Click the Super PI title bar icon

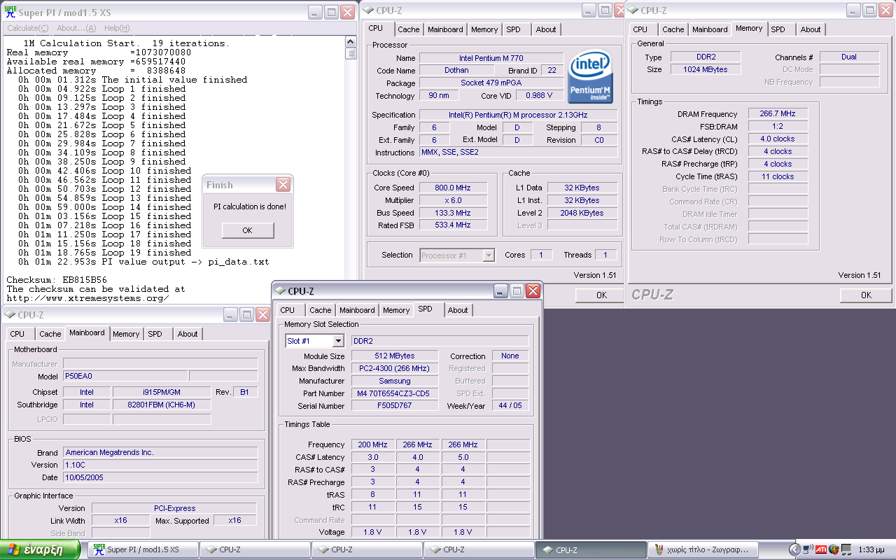click(x=10, y=10)
